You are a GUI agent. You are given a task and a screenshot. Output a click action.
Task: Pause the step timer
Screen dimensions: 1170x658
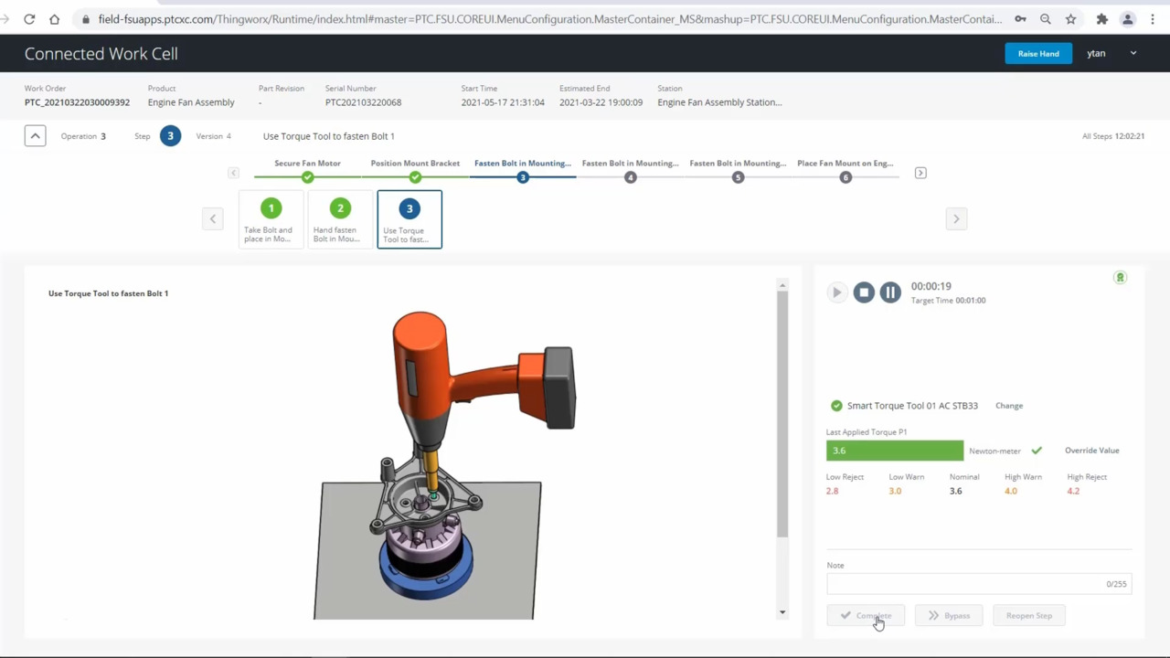click(x=889, y=292)
